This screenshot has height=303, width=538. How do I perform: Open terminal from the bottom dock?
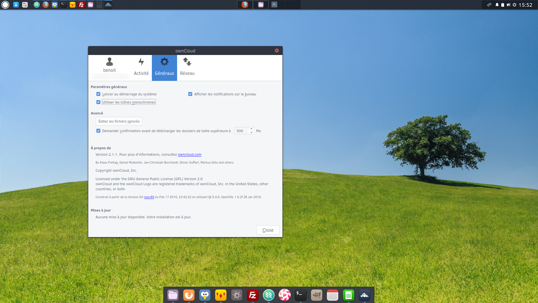click(301, 295)
